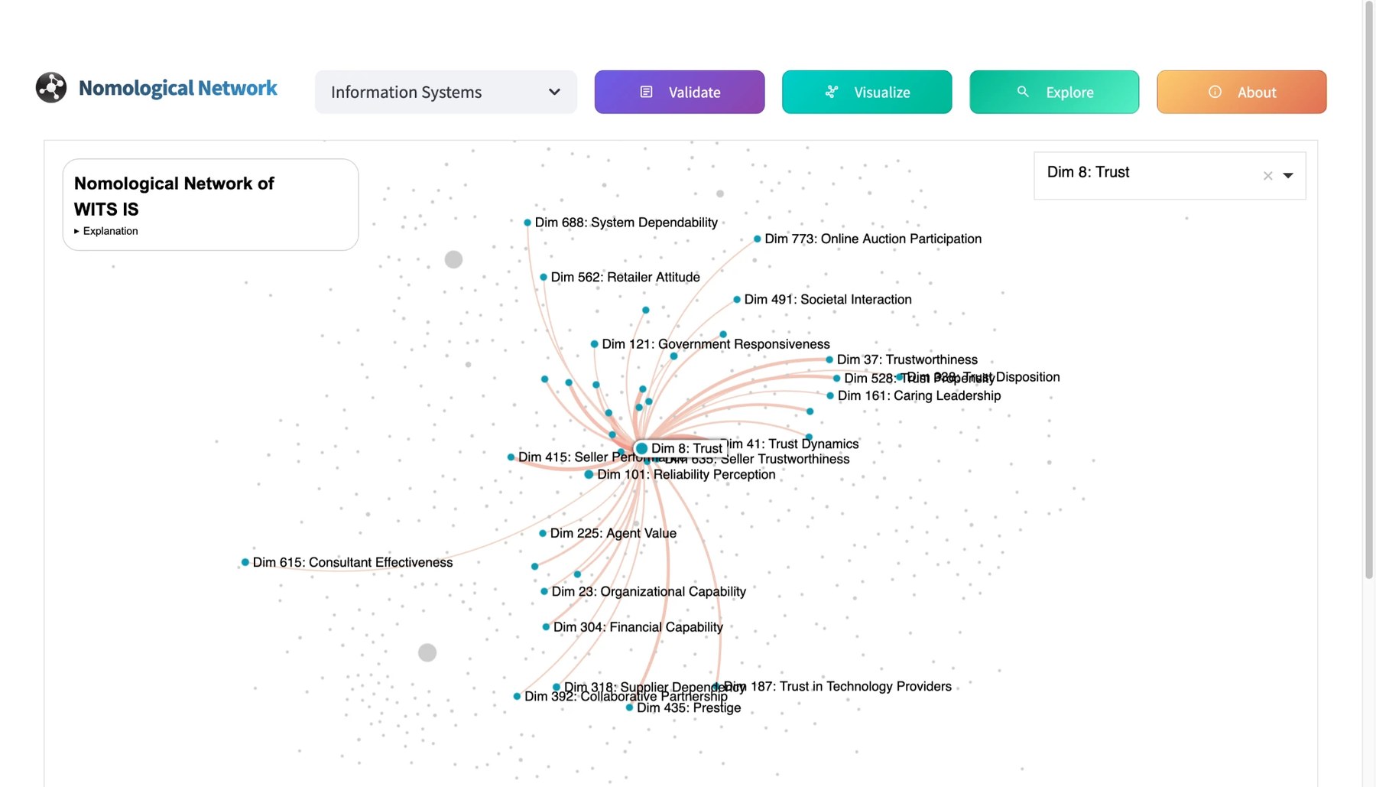Image resolution: width=1376 pixels, height=787 pixels.
Task: Select Dim 101: Reliability Perception node
Action: tap(589, 474)
